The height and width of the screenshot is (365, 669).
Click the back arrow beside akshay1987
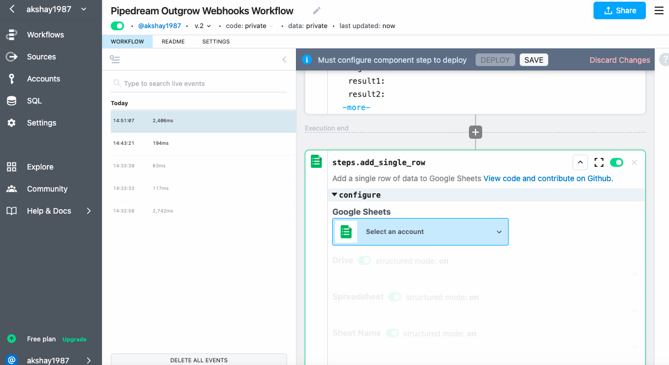[x=12, y=9]
